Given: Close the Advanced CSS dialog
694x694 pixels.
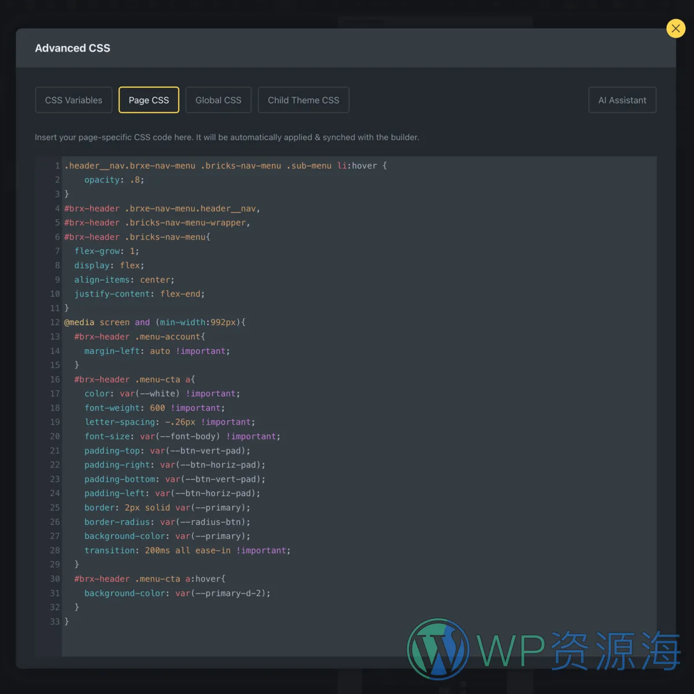Looking at the screenshot, I should tap(675, 28).
